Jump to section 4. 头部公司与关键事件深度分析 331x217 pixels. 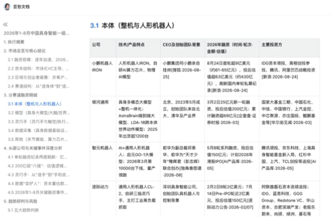(33, 148)
